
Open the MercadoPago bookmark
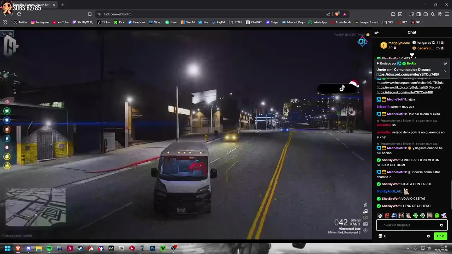pos(293,22)
